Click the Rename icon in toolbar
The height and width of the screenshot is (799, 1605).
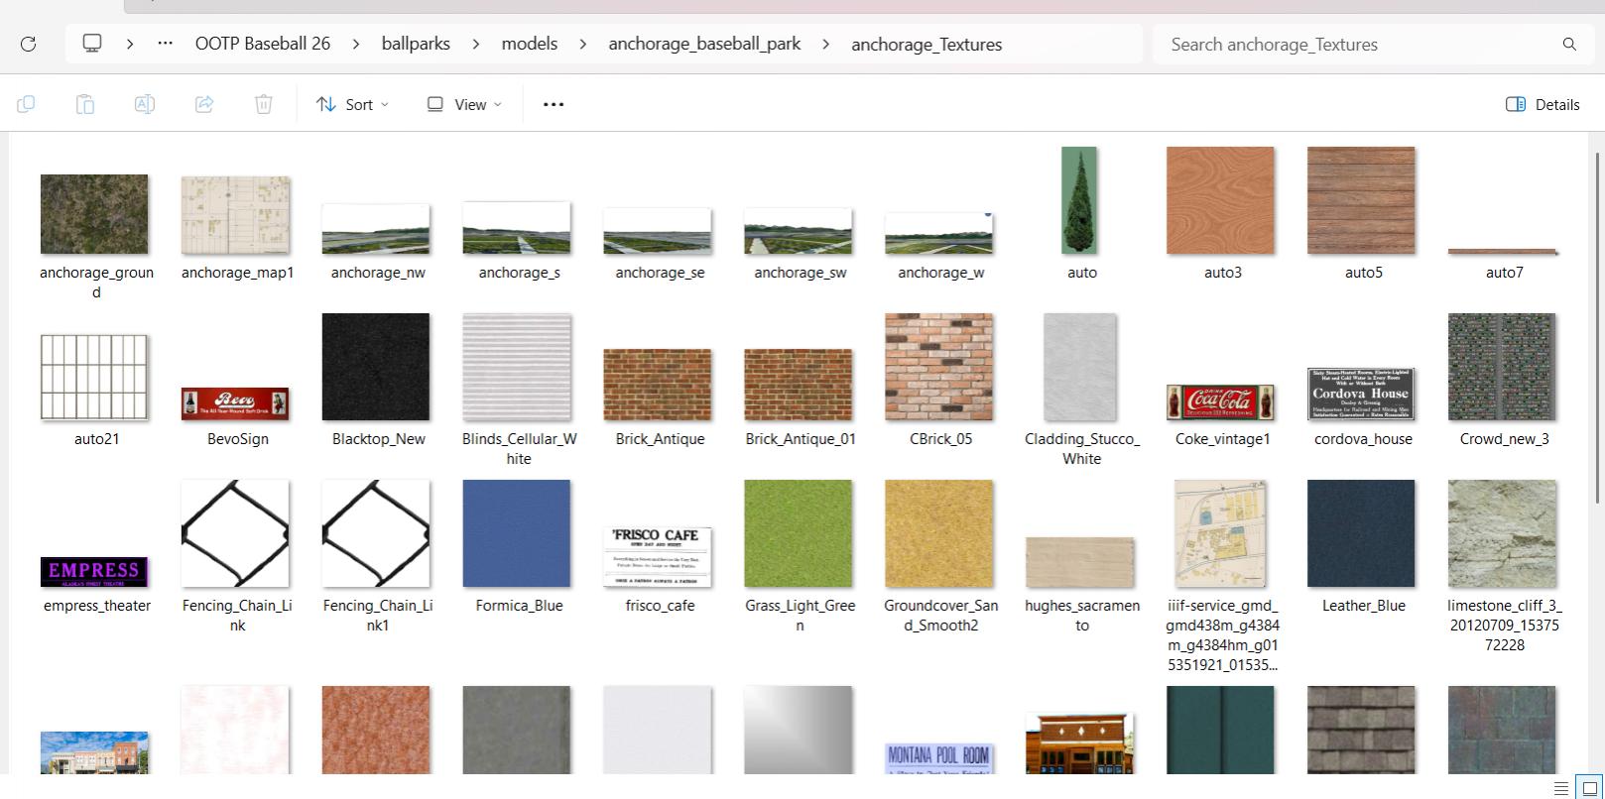(x=145, y=104)
